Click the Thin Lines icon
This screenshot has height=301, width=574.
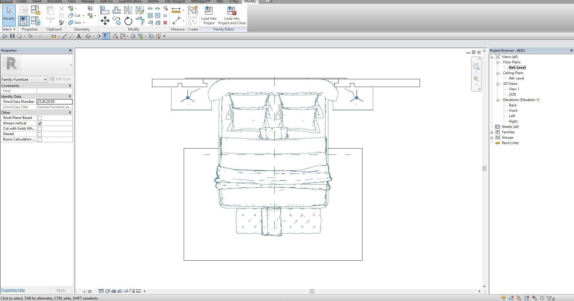point(106,36)
